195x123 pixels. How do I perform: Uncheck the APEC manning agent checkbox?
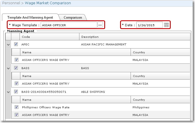click(16, 44)
